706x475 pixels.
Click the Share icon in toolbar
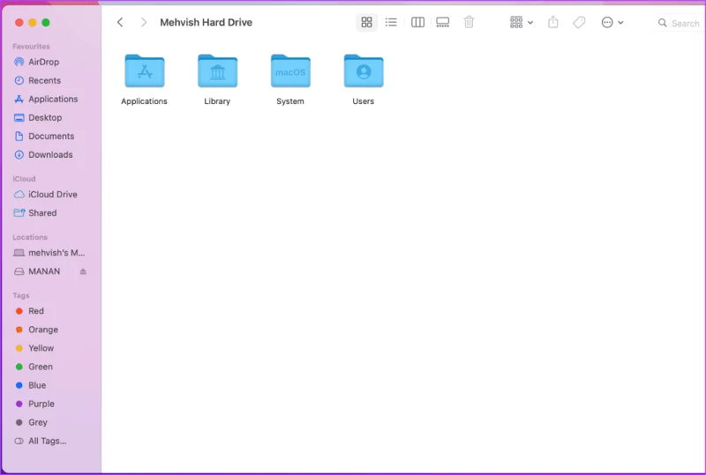tap(553, 23)
